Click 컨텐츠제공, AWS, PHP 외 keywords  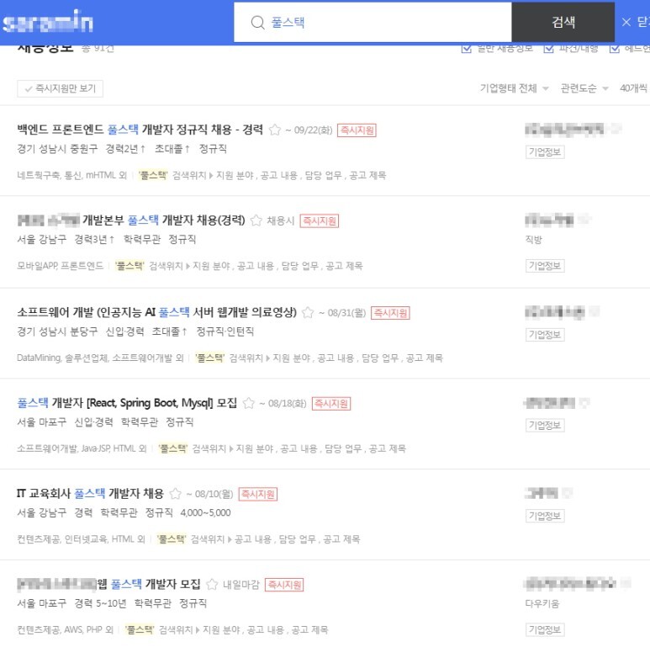click(x=66, y=630)
